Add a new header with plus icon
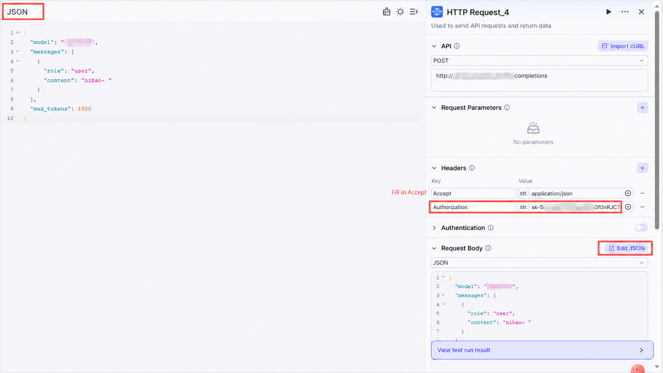This screenshot has width=663, height=373. pyautogui.click(x=642, y=168)
